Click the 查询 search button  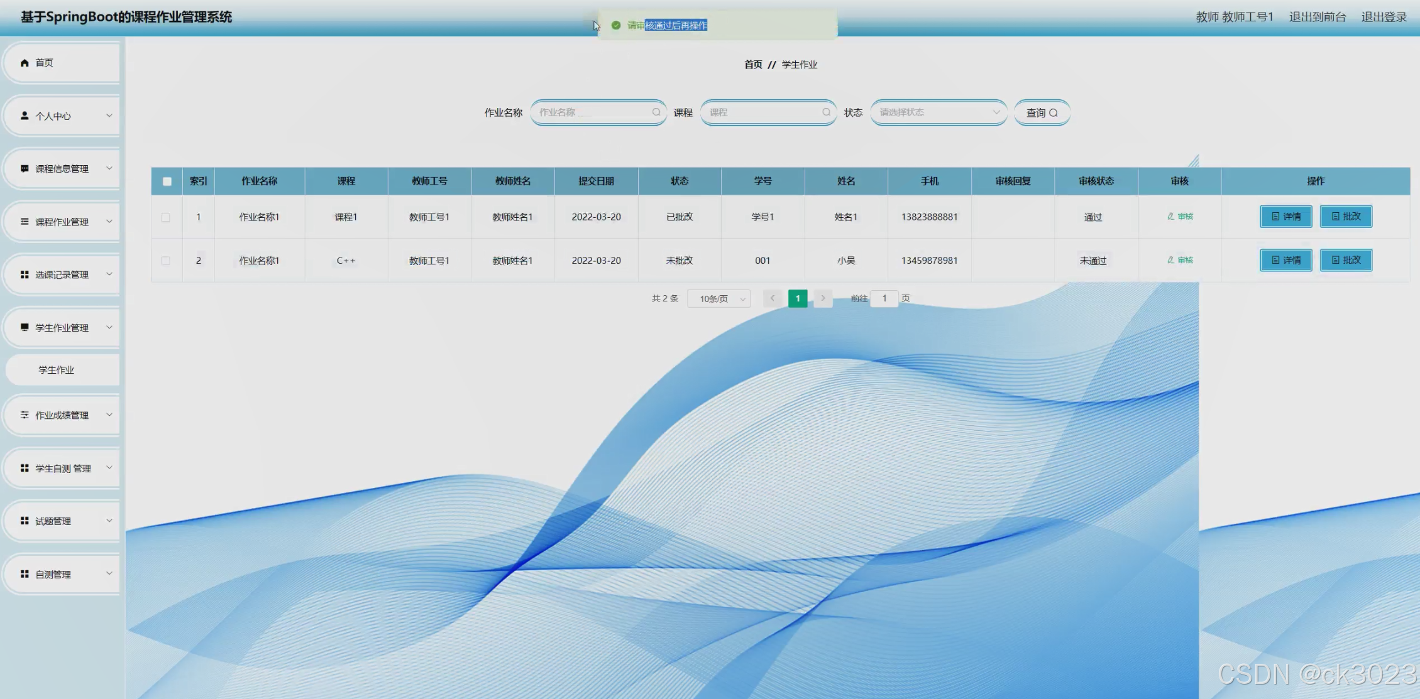click(1042, 113)
